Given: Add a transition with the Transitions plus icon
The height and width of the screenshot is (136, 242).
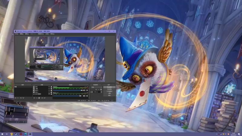Looking at the screenshot, I should (96, 89).
